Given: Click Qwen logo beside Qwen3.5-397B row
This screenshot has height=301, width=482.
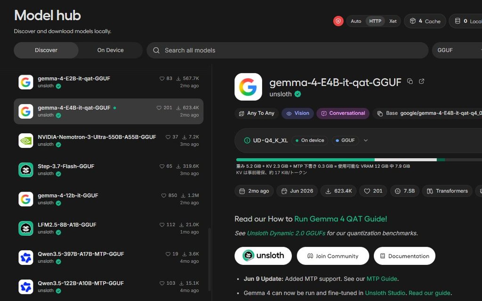Looking at the screenshot, I should pyautogui.click(x=26, y=257).
